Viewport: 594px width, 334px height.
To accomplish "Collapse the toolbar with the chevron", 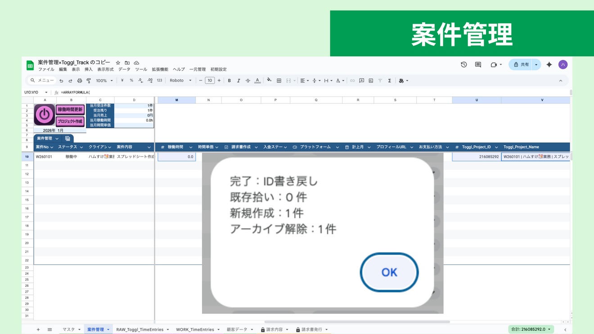I will point(561,81).
